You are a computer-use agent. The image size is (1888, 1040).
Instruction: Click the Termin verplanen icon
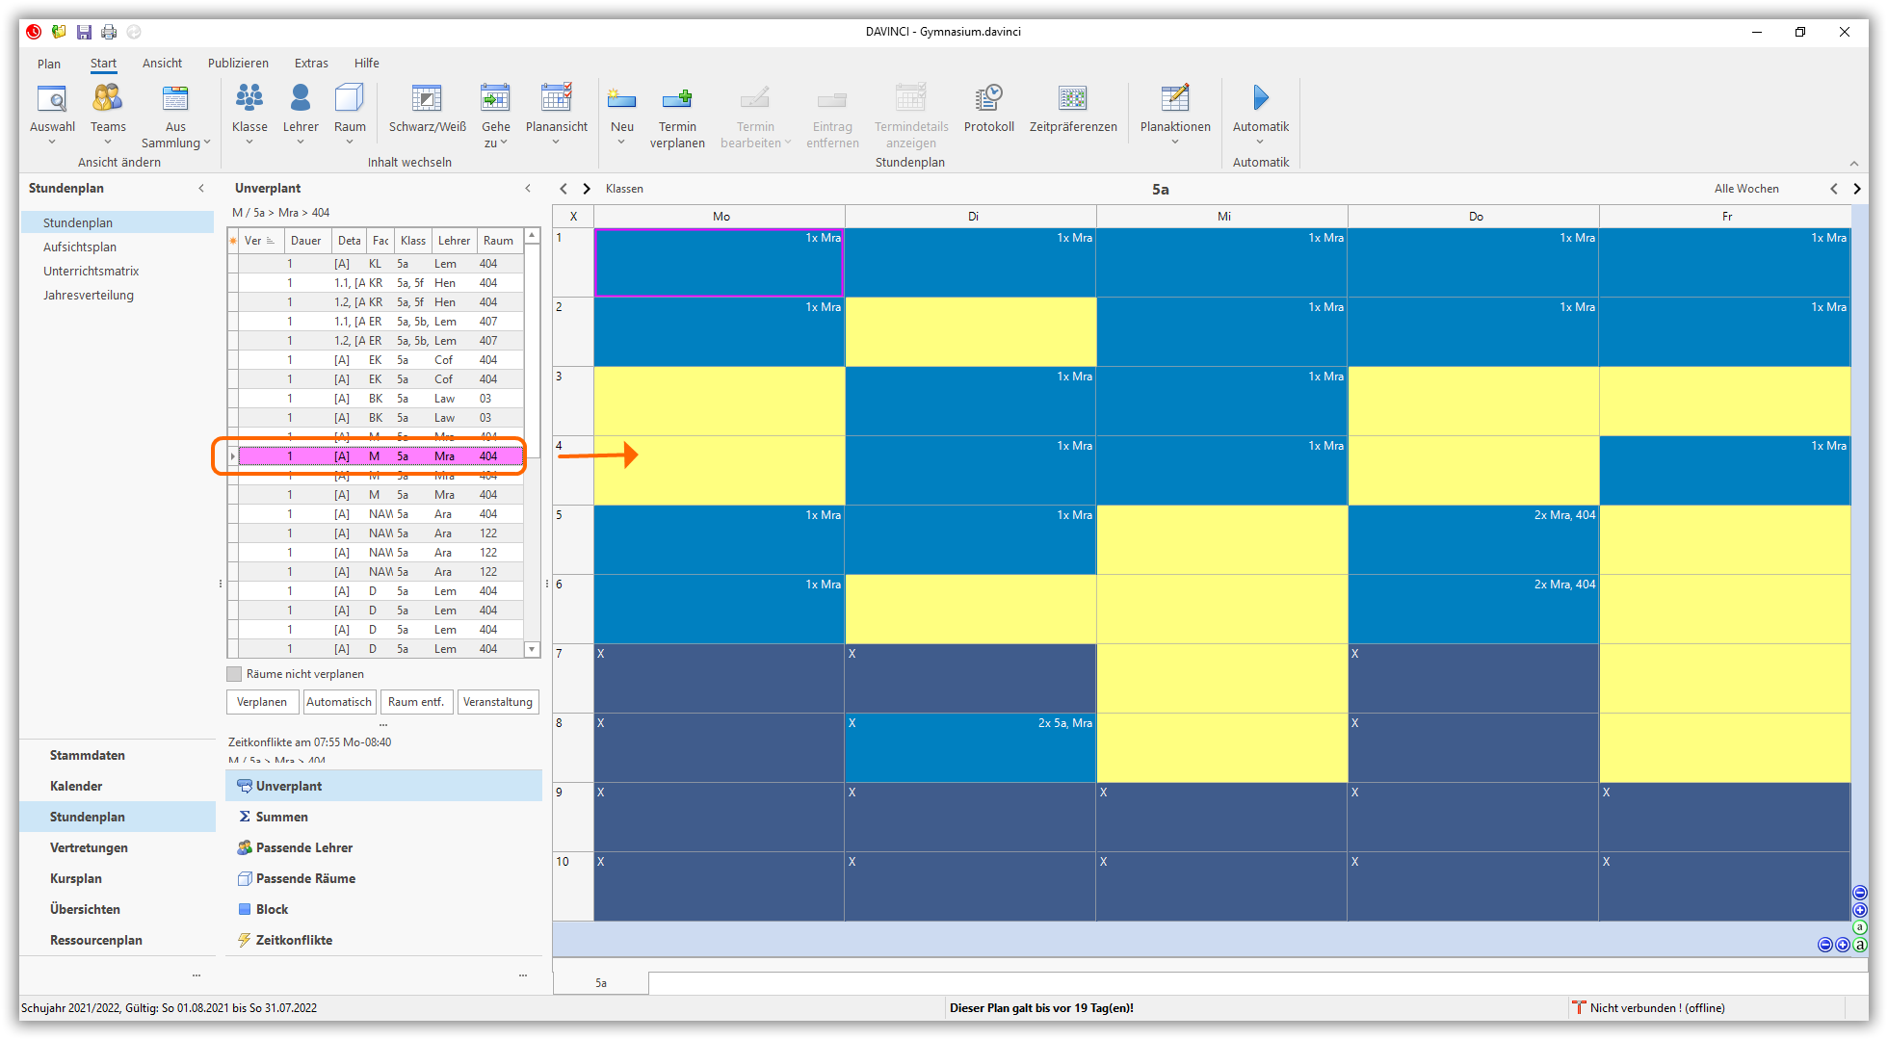tap(677, 99)
